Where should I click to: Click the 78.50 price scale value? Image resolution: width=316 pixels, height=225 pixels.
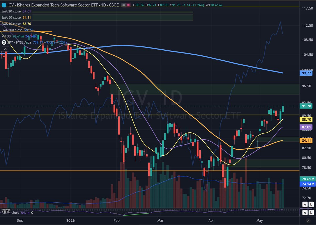307,168
